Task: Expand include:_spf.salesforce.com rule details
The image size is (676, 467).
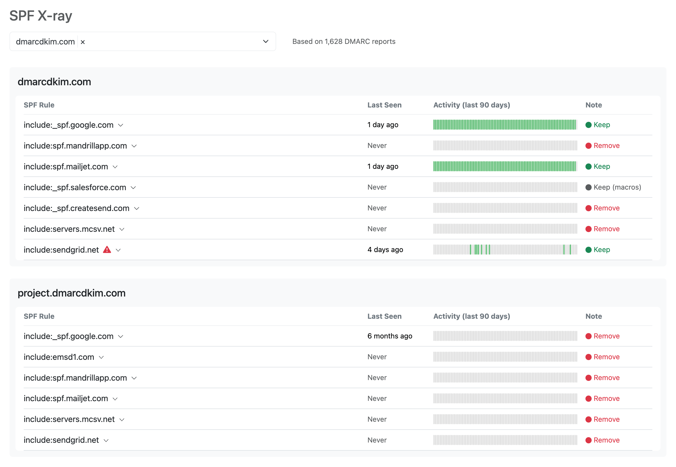Action: [x=133, y=188]
